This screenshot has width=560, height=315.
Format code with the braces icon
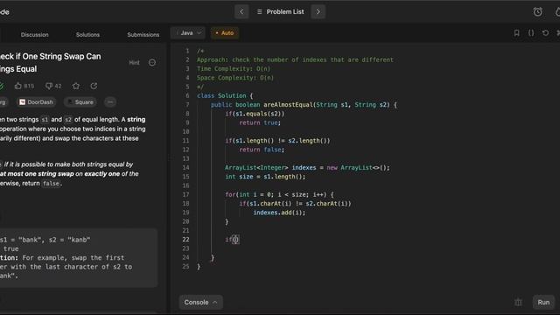531,33
